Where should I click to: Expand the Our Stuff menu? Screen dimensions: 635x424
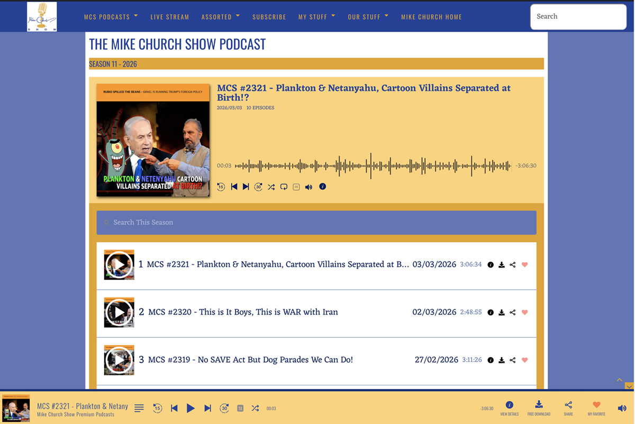368,16
